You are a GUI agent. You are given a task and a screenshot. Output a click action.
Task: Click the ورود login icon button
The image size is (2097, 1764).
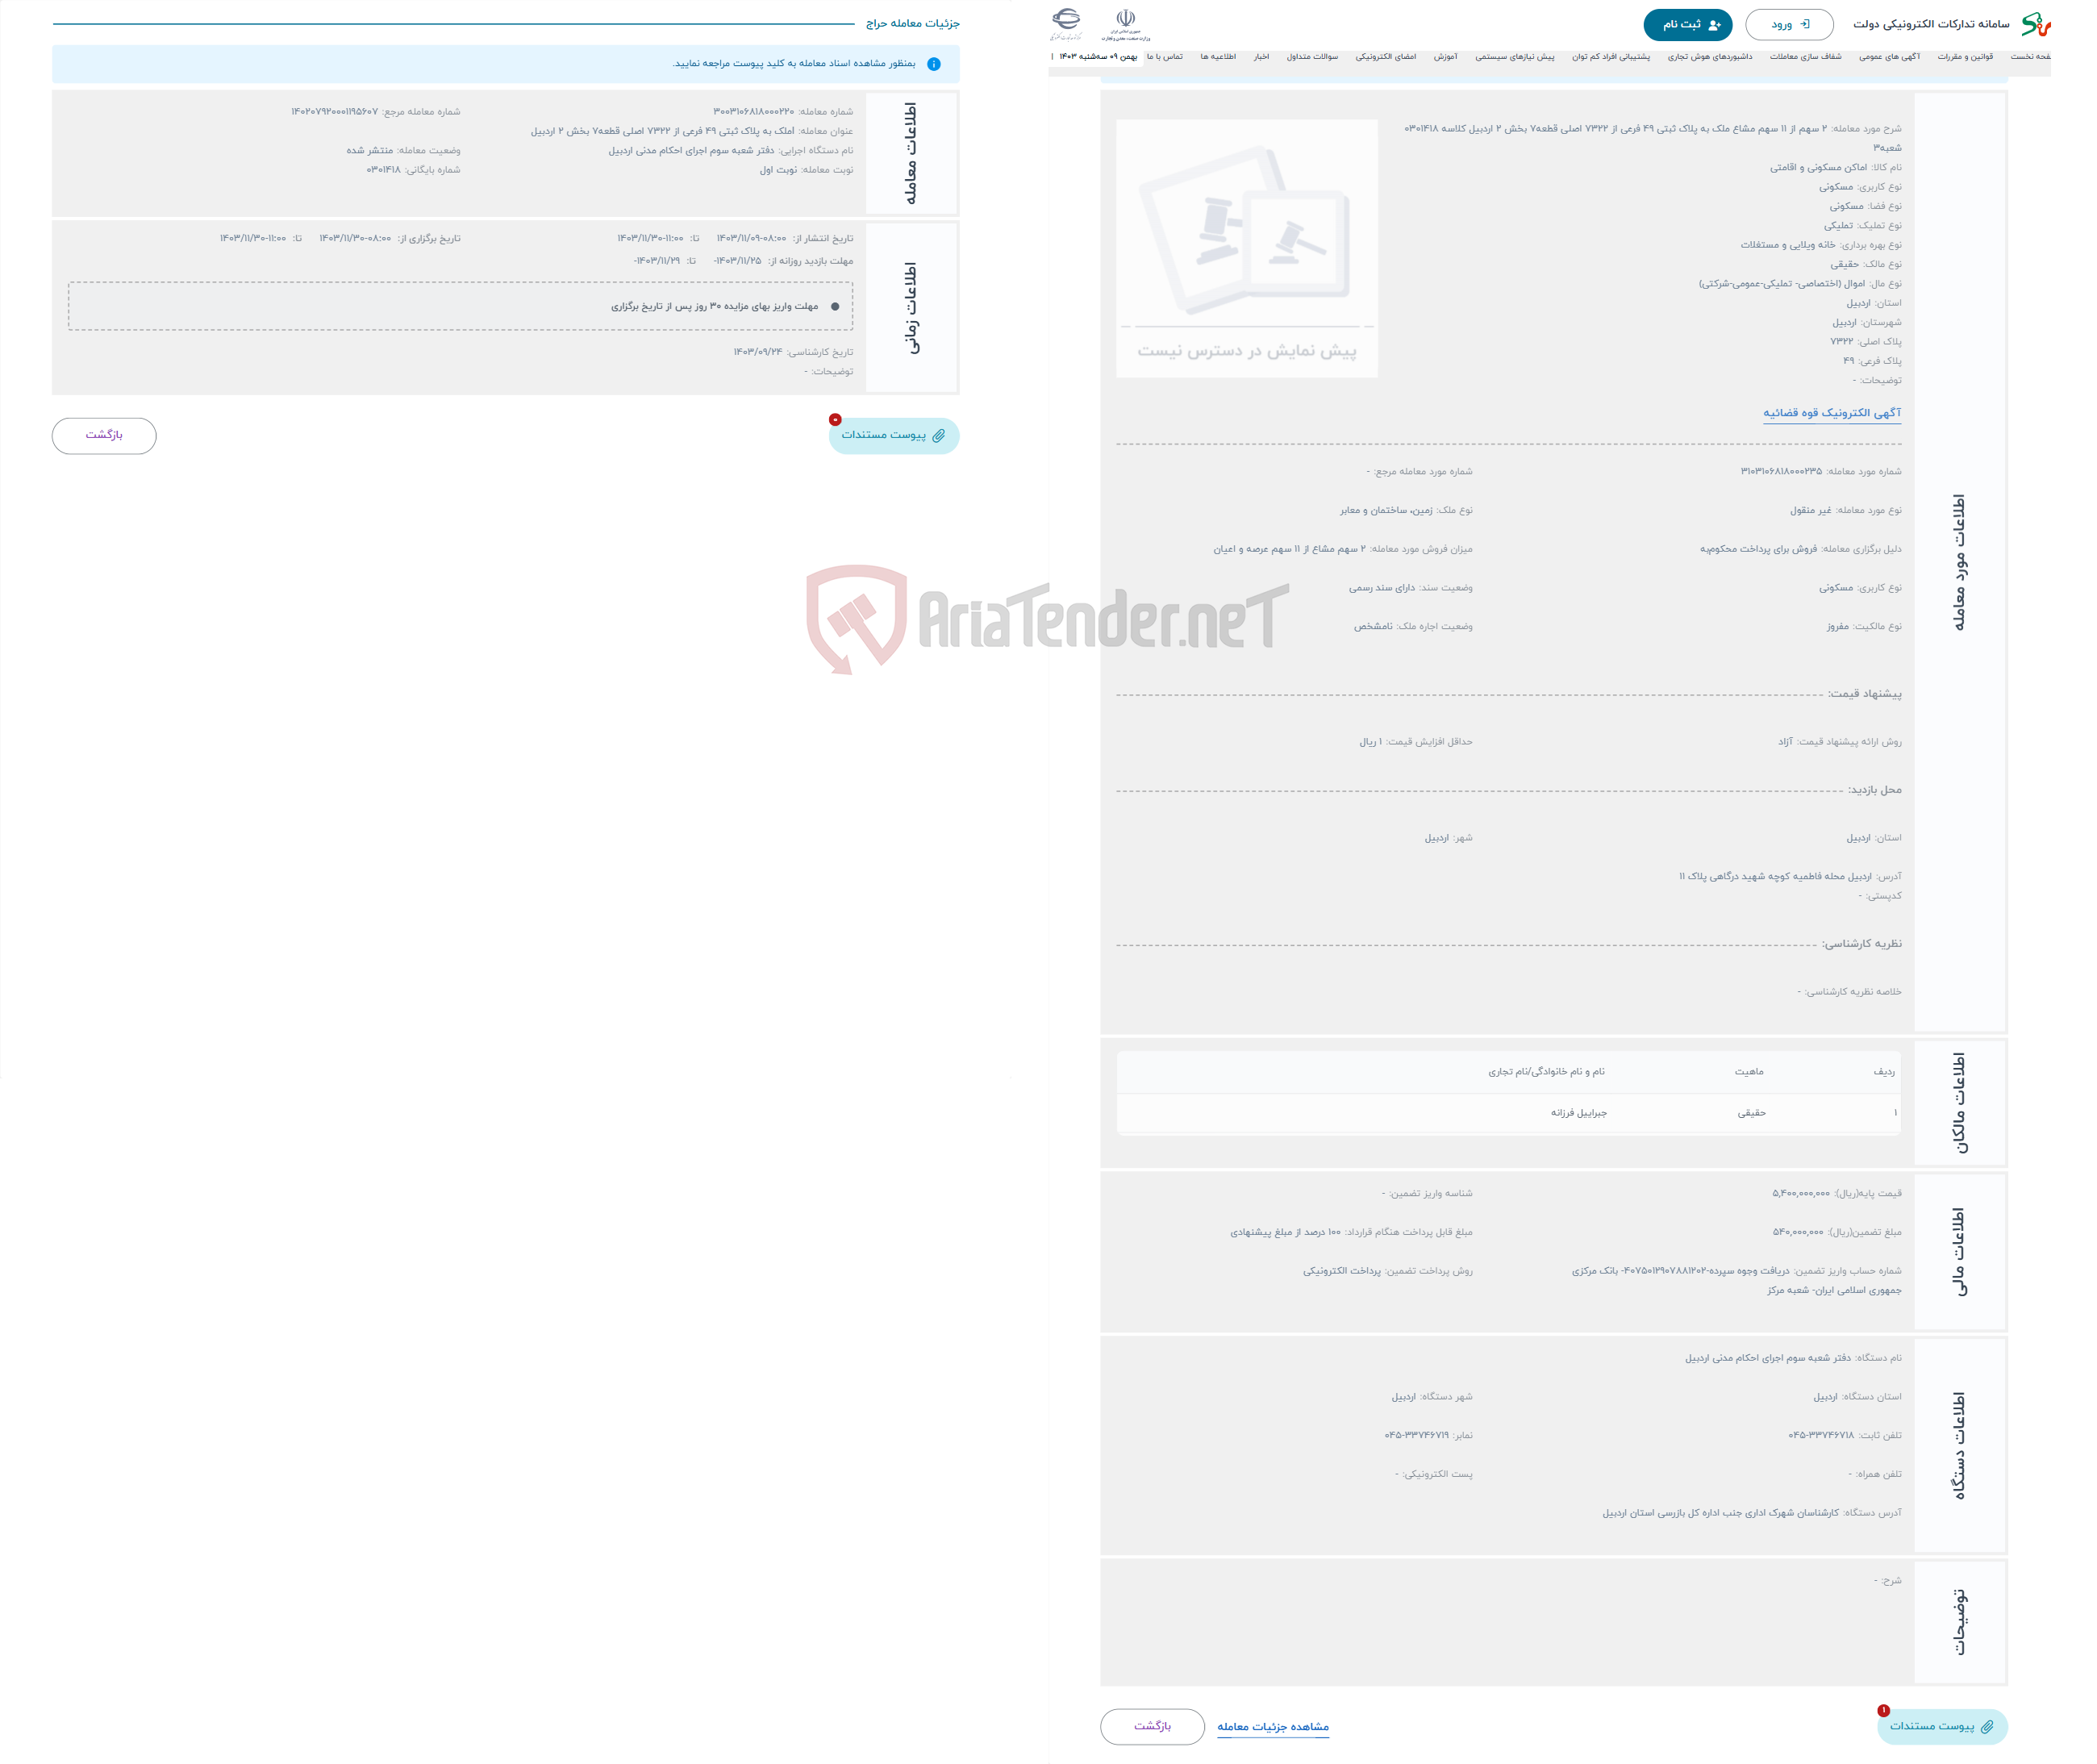click(1786, 23)
